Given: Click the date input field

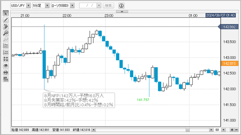Looking at the screenshot, I should point(88,5).
